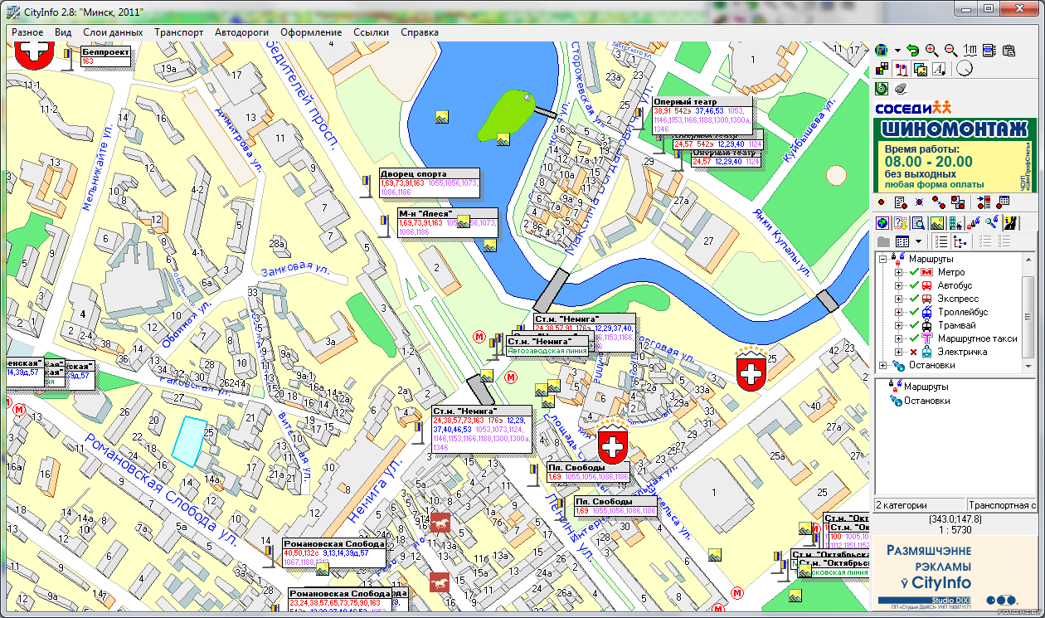The width and height of the screenshot is (1045, 618).
Task: Toggle the flags on poles stops icon
Action: 902,70
